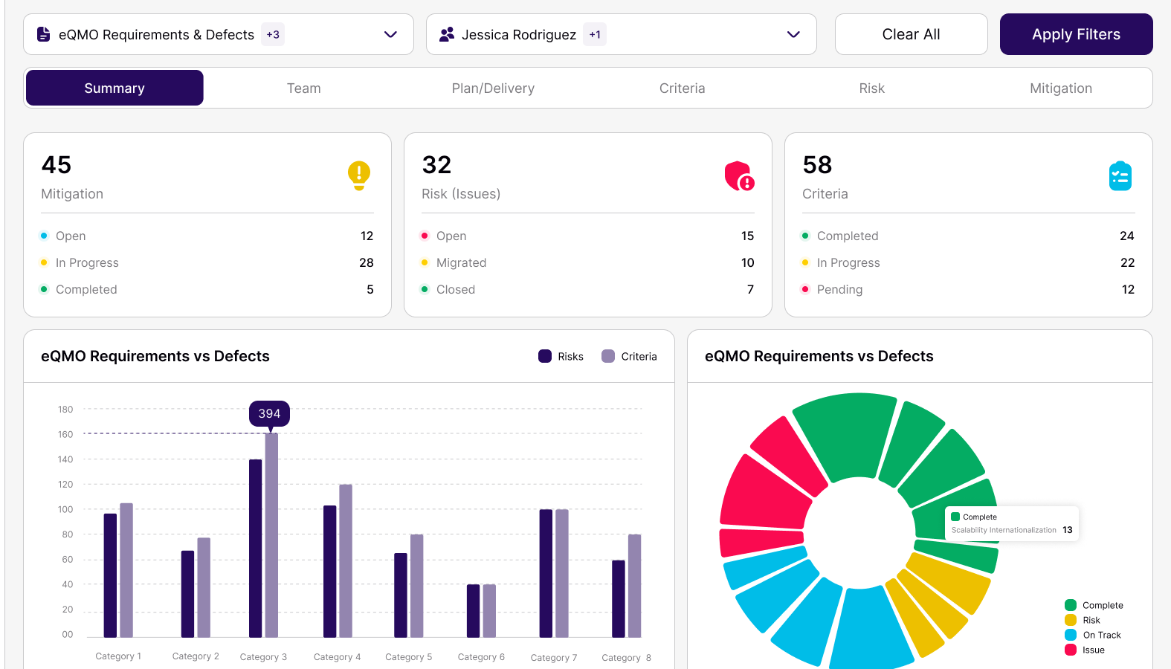Click the document icon in the eQMO filter
The width and height of the screenshot is (1171, 669).
click(x=44, y=34)
